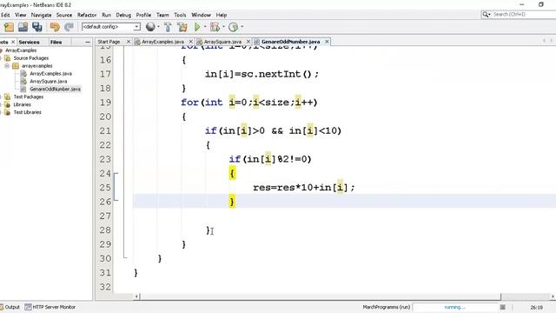This screenshot has width=556, height=313.
Task: Open the View menu
Action: (20, 15)
